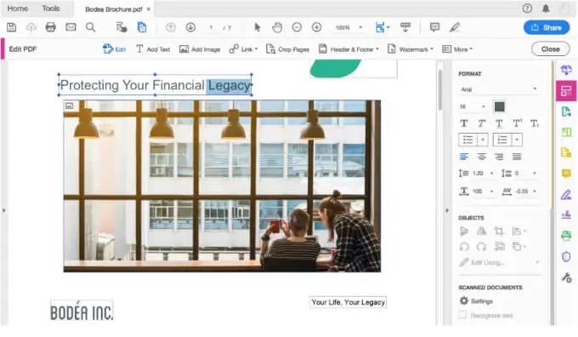Expand numbered list style dropdown
Viewport: 578px width, 337px height.
(x=517, y=140)
